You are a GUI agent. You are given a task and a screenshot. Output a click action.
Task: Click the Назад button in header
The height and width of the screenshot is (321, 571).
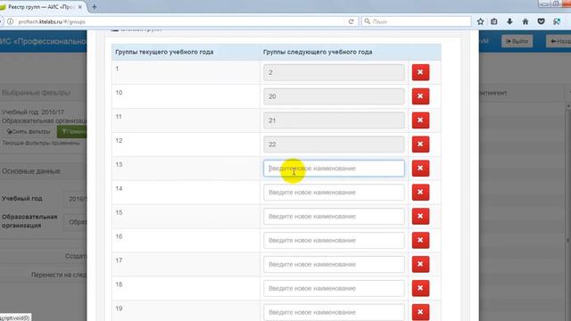[559, 41]
